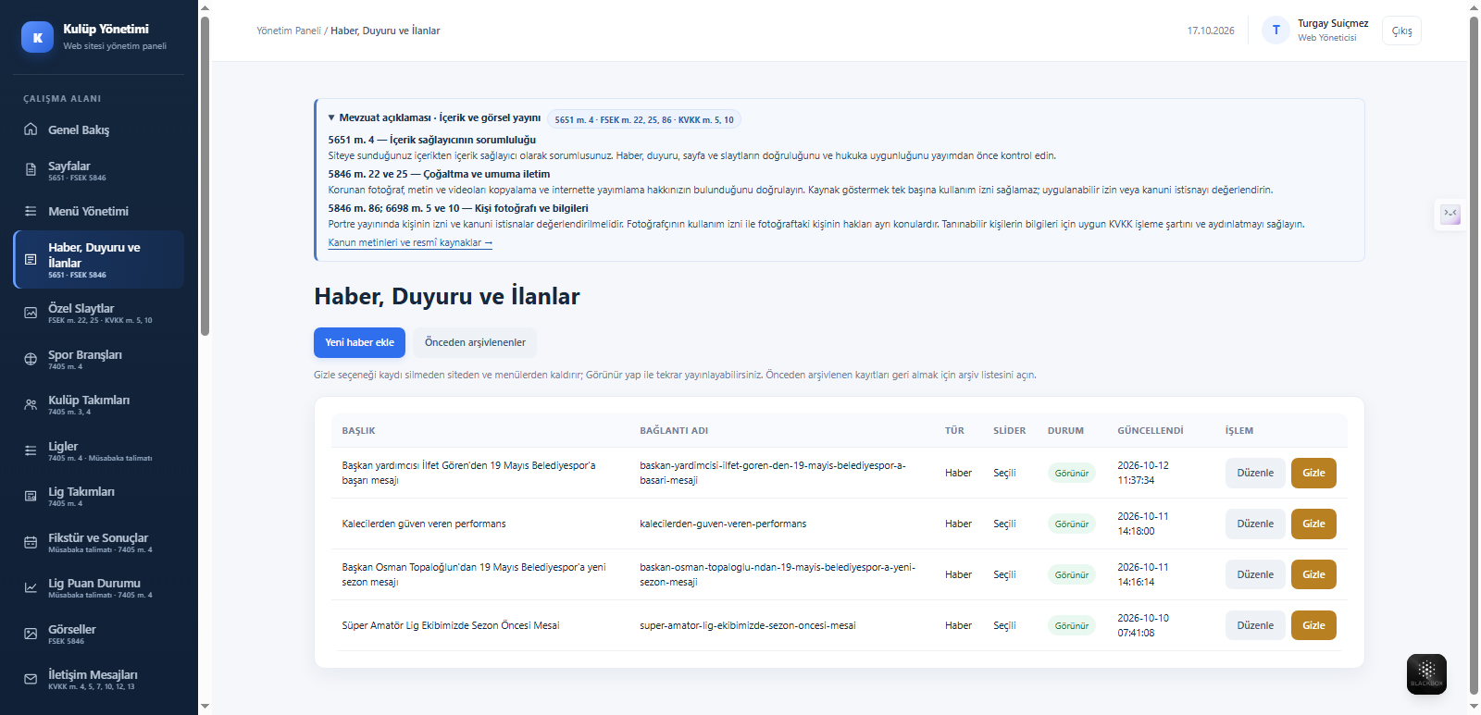
Task: Click the Ligler list icon
Action: point(31,450)
